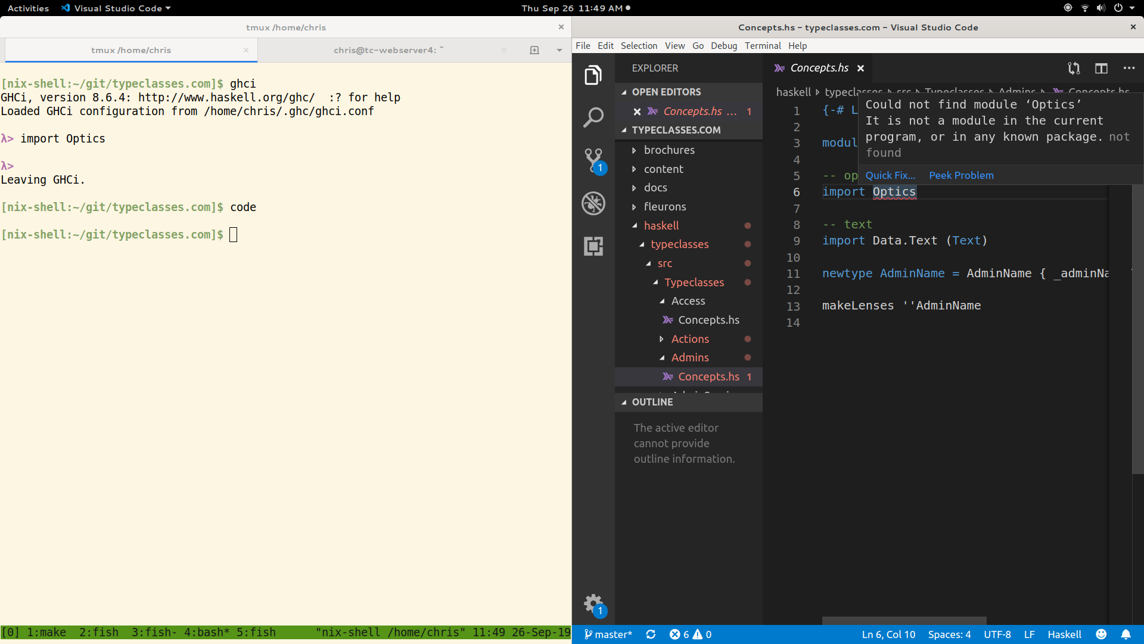Close the Concepts.hs editor tab
This screenshot has height=644, width=1144.
coord(860,69)
